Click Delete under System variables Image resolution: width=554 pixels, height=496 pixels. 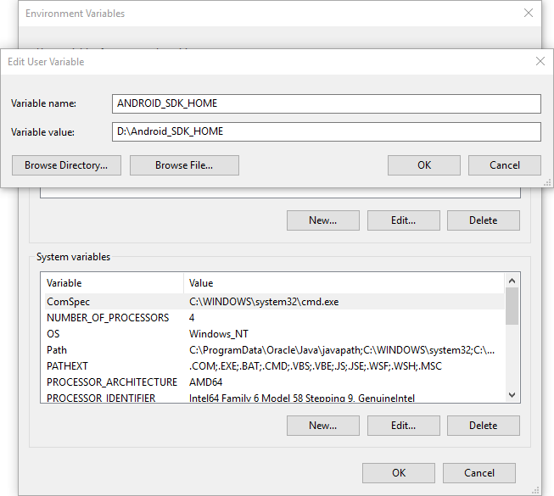[484, 426]
